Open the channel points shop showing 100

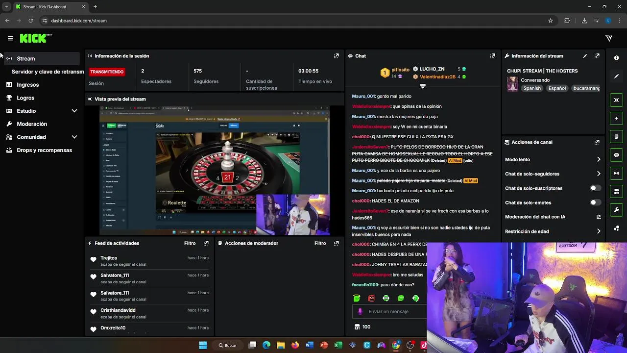[362, 327]
